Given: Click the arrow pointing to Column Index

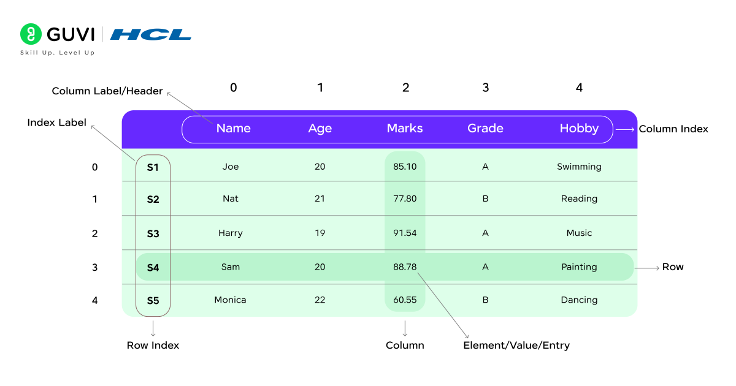Looking at the screenshot, I should pos(624,129).
